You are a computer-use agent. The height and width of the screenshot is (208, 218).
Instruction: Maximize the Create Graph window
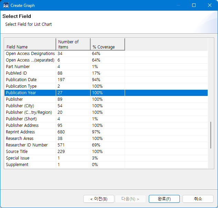[x=194, y=6]
